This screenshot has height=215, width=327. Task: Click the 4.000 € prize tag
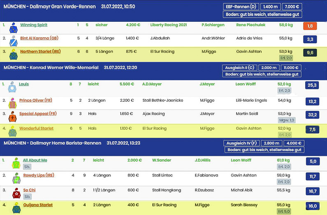coord(294,143)
